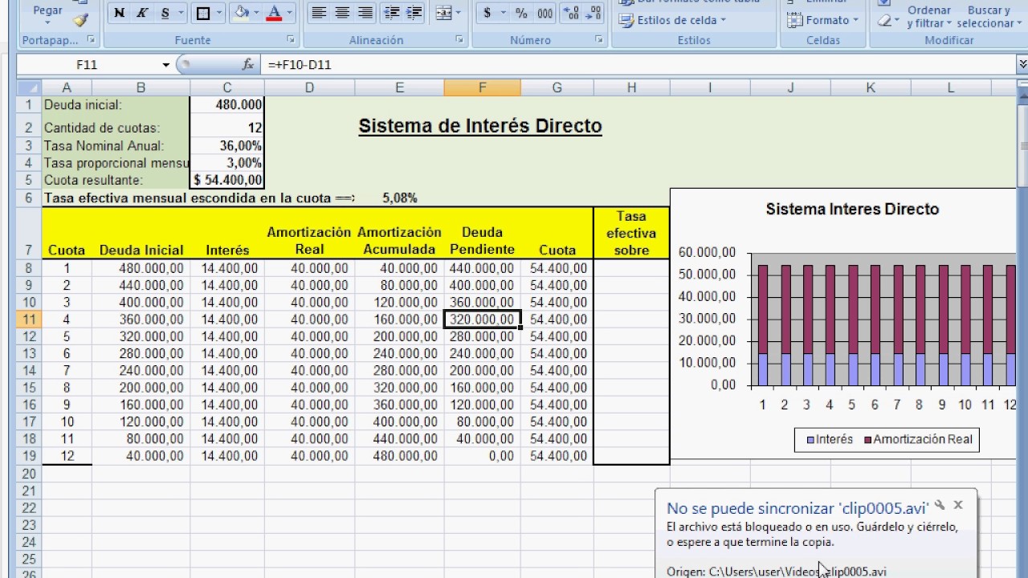Open Estilos de celda menu

[x=673, y=20]
